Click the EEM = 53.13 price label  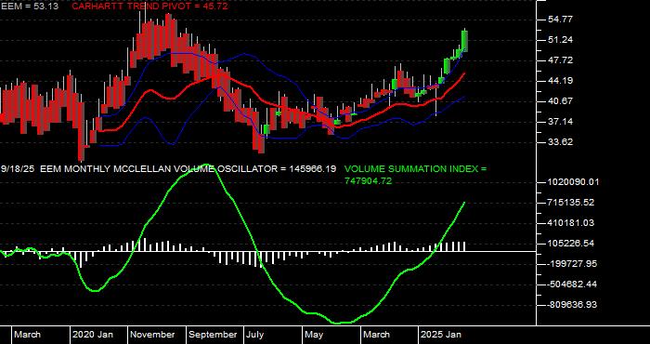click(29, 7)
